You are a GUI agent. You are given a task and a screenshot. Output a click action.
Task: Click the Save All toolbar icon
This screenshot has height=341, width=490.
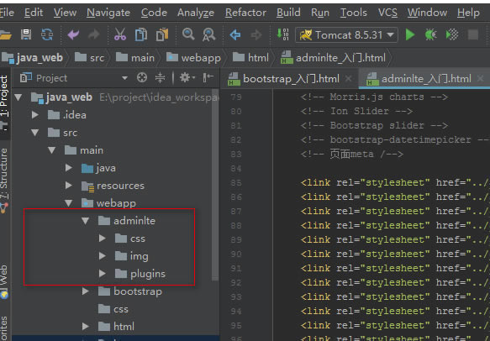(26, 34)
